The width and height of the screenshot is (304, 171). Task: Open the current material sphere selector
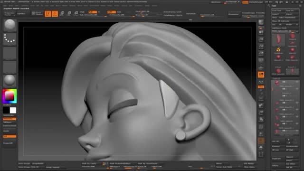pos(9,80)
